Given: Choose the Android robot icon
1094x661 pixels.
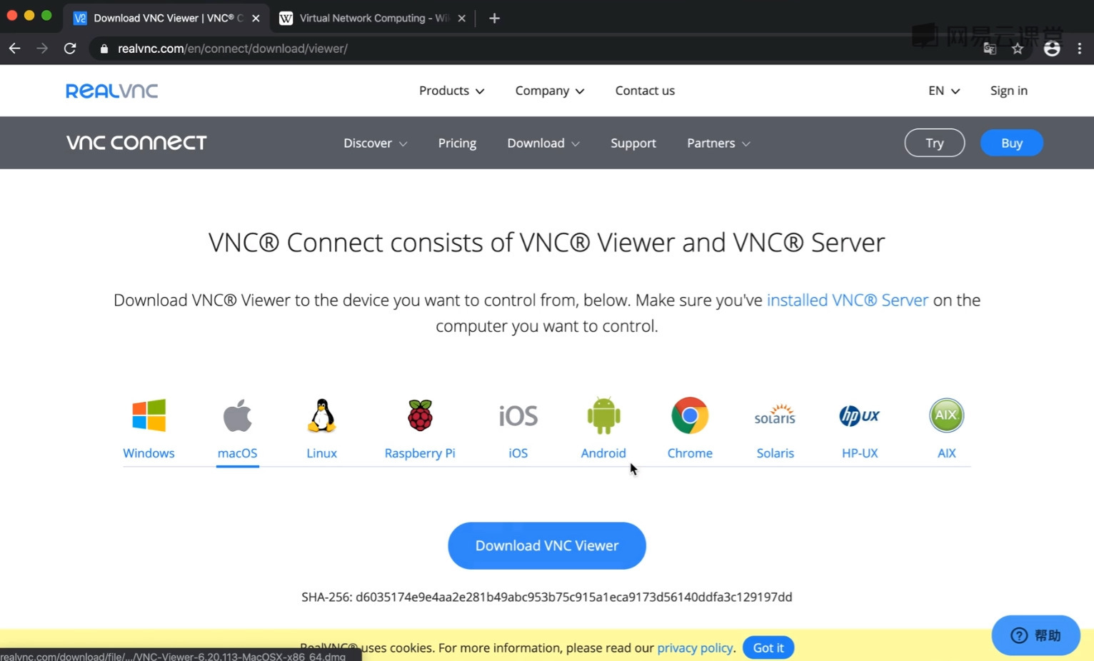Looking at the screenshot, I should click(603, 415).
